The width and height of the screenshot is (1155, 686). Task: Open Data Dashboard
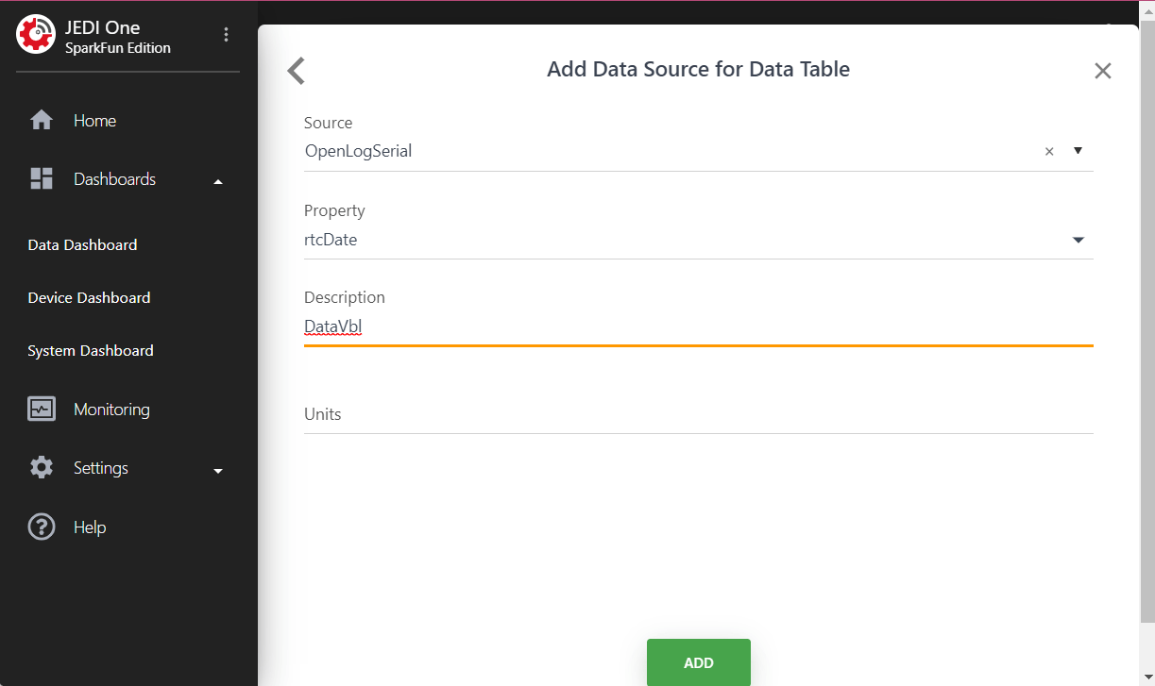tap(82, 244)
